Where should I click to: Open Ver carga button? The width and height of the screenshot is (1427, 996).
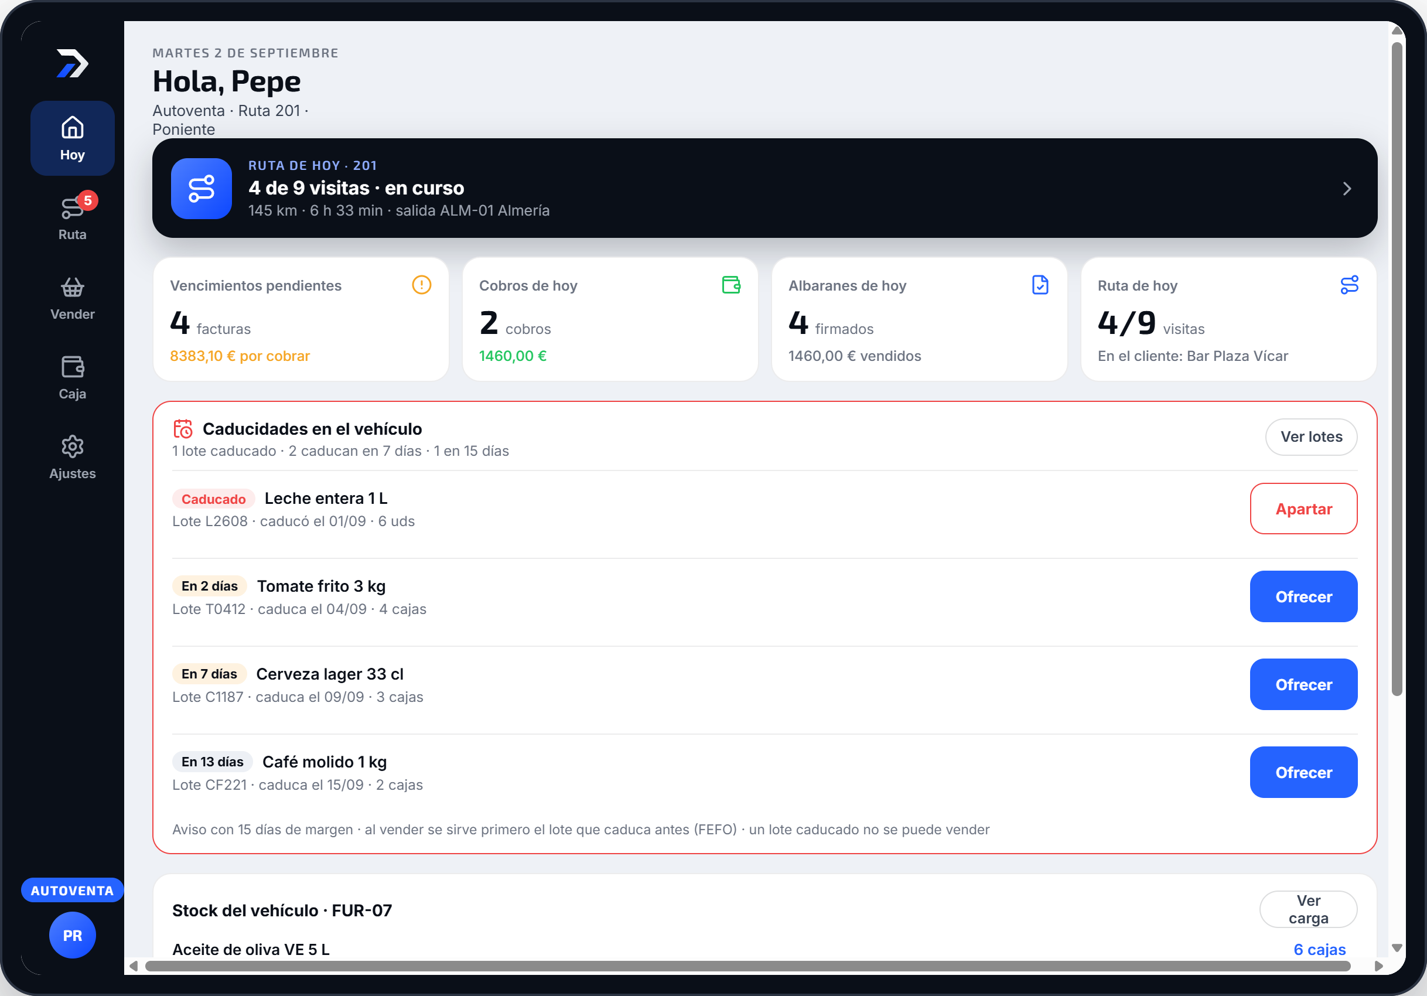click(x=1308, y=909)
